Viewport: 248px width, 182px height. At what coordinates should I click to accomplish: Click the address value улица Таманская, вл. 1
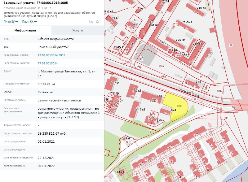(67, 73)
